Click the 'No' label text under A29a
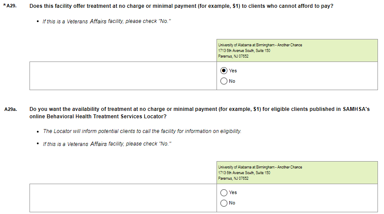Viewport: 384px width, 214px height. tap(232, 203)
